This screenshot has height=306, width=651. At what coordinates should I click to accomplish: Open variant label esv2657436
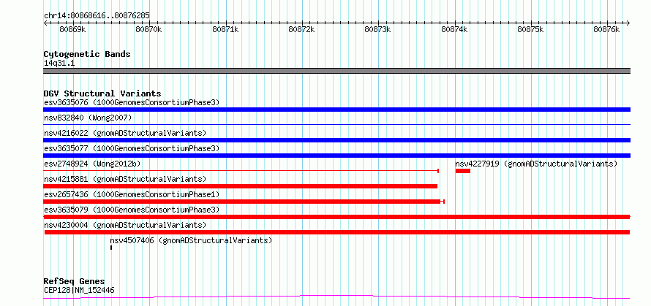132,194
